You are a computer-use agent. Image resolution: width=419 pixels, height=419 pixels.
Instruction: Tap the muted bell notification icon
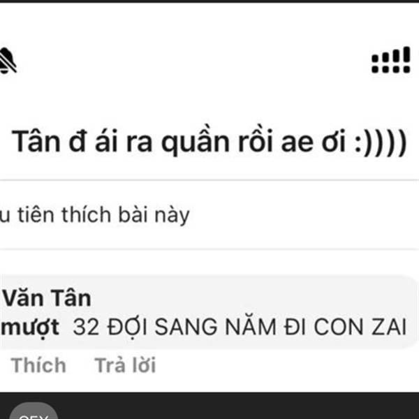8,61
